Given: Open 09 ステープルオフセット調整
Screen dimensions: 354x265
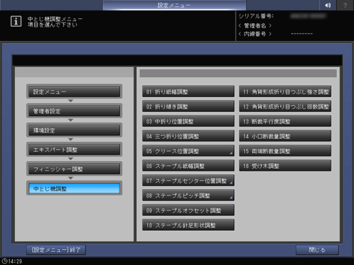Looking at the screenshot, I should (188, 210).
